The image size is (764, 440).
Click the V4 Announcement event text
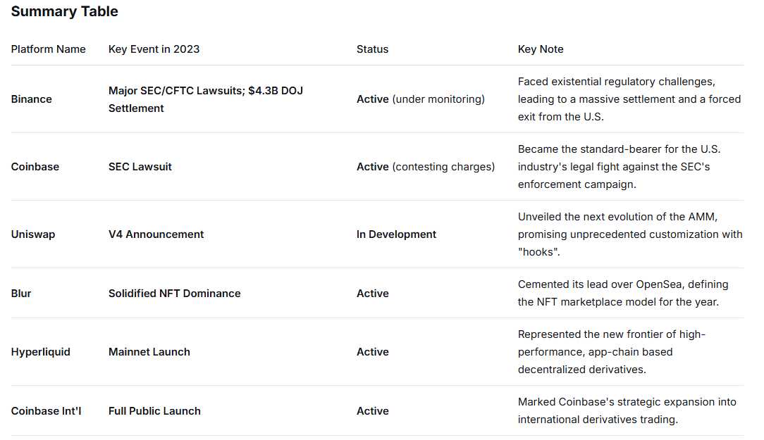point(155,234)
